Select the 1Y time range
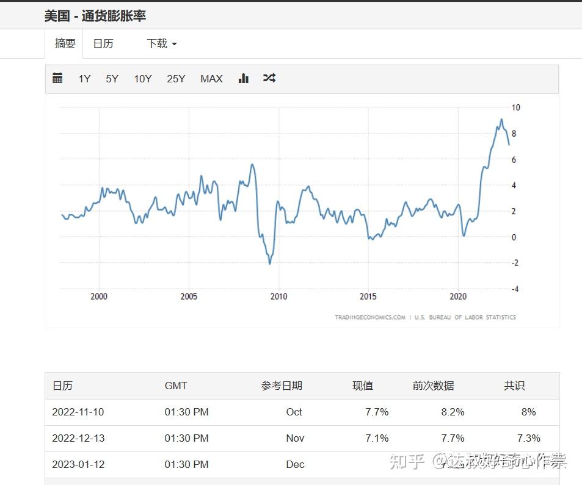Image resolution: width=582 pixels, height=485 pixels. coord(85,79)
